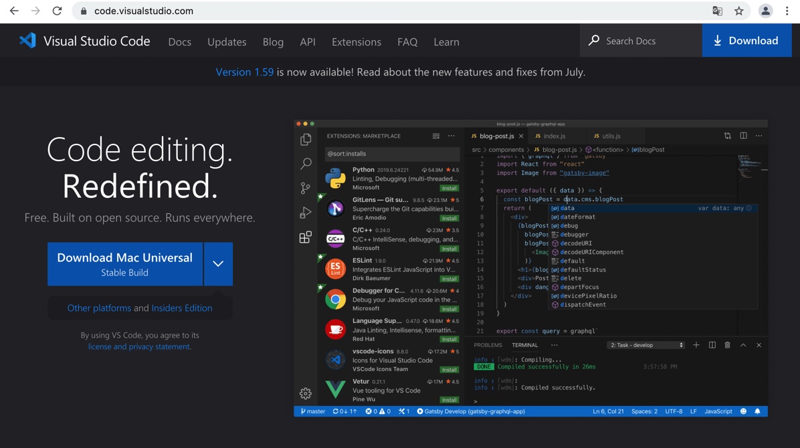Click the top-right Download button
Viewport: 800px width, 448px height.
pyautogui.click(x=746, y=40)
